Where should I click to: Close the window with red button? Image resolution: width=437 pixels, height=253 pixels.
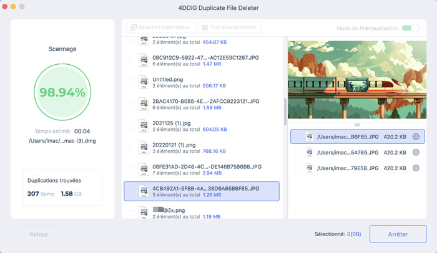[x=4, y=6]
